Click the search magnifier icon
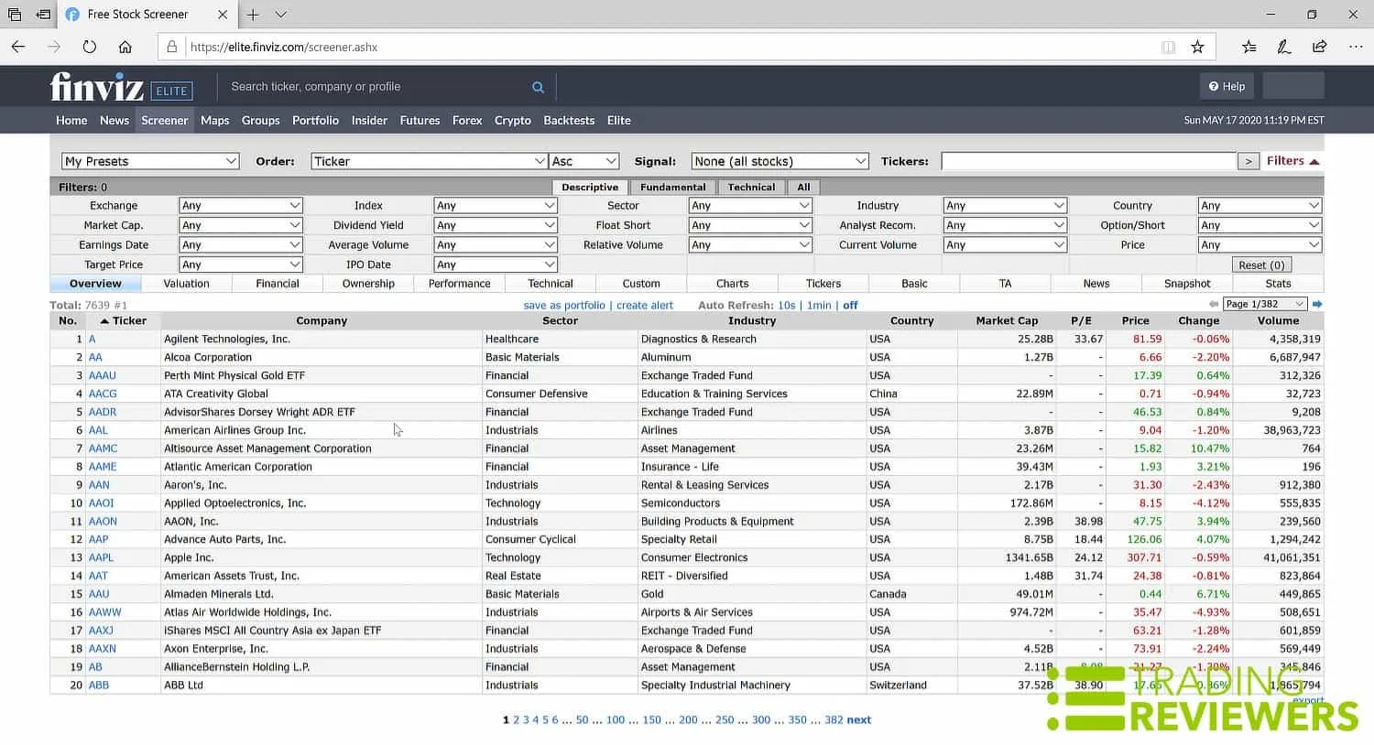The width and height of the screenshot is (1374, 745). coord(538,87)
